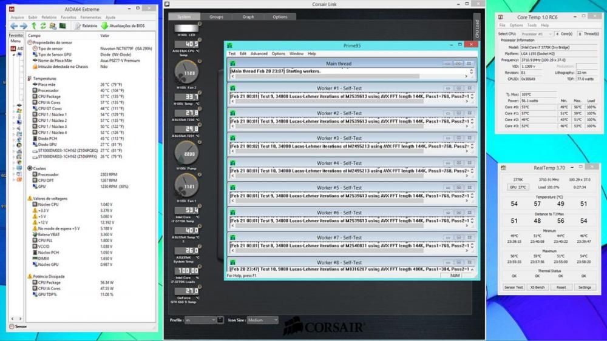Open Core Temp Options menu
Image resolution: width=607 pixels, height=341 pixels.
click(516, 25)
